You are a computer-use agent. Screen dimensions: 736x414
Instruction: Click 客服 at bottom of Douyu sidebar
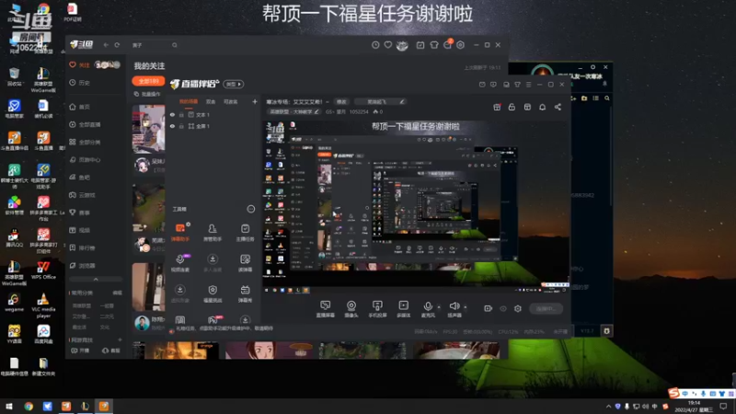(x=111, y=351)
